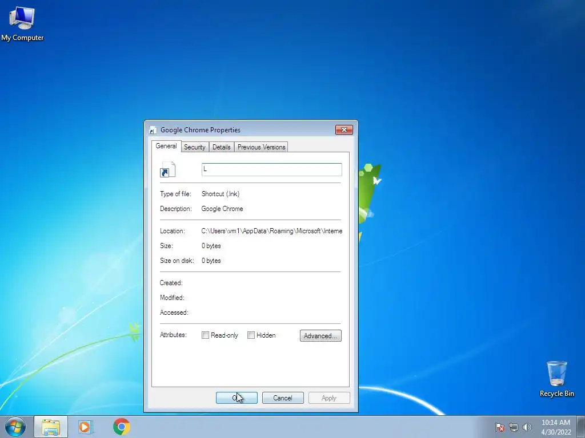The height and width of the screenshot is (438, 585).
Task: Launch Google Chrome from the taskbar
Action: [x=122, y=427]
